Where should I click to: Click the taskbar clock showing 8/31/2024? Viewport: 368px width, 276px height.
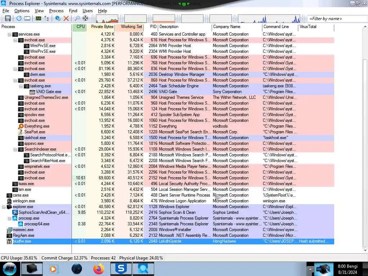[x=348, y=269]
